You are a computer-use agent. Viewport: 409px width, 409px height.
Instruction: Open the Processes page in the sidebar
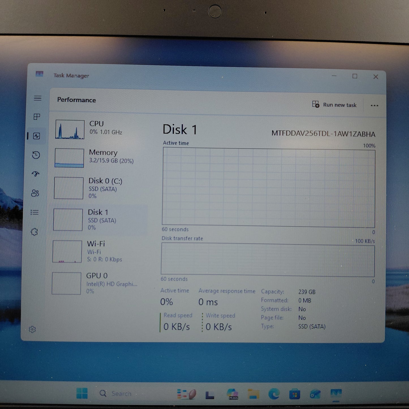[37, 117]
